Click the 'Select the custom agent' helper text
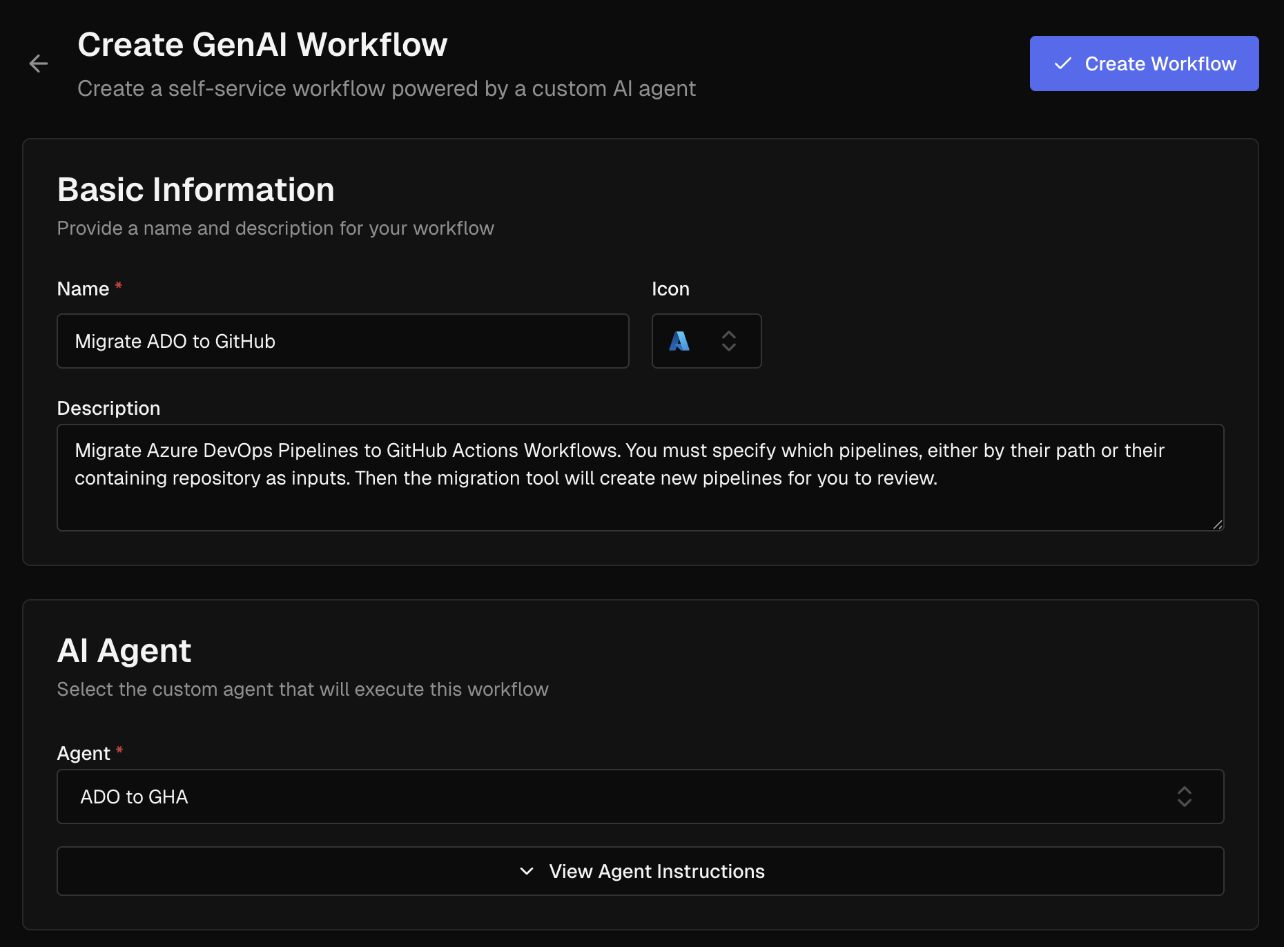 tap(302, 689)
